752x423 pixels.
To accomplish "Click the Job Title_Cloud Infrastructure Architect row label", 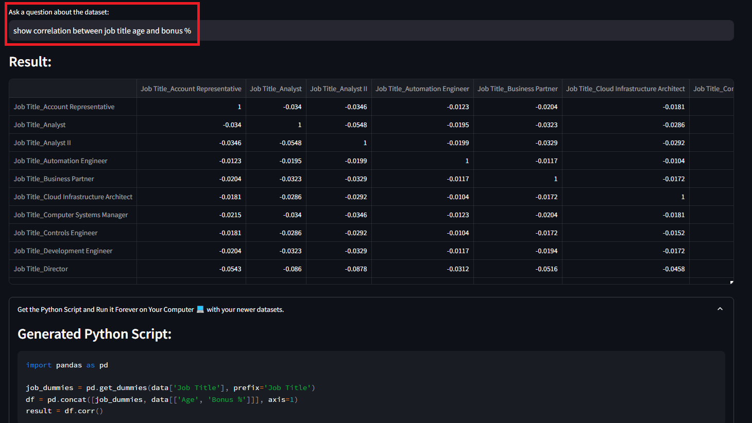I will [x=73, y=197].
